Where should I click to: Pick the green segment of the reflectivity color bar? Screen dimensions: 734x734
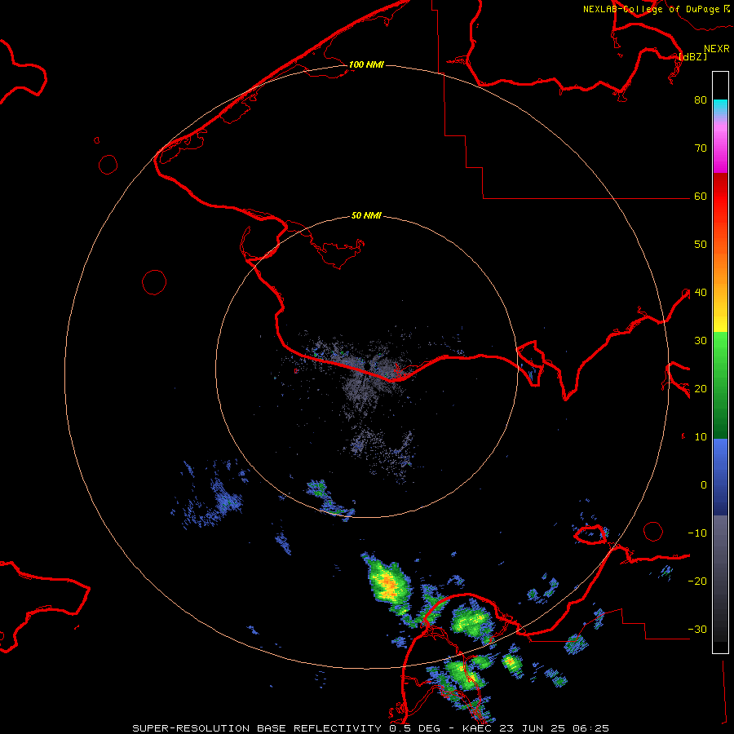point(720,385)
